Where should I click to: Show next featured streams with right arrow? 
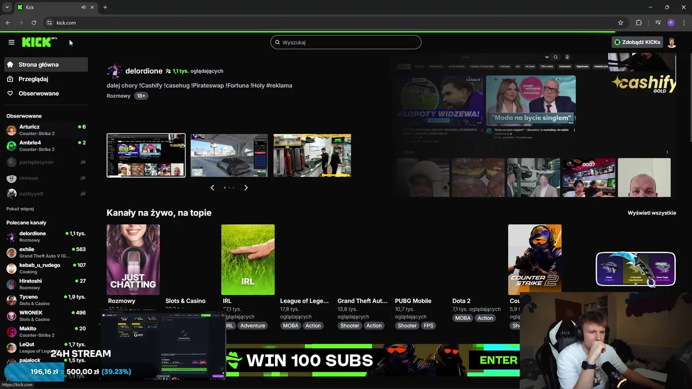(246, 187)
